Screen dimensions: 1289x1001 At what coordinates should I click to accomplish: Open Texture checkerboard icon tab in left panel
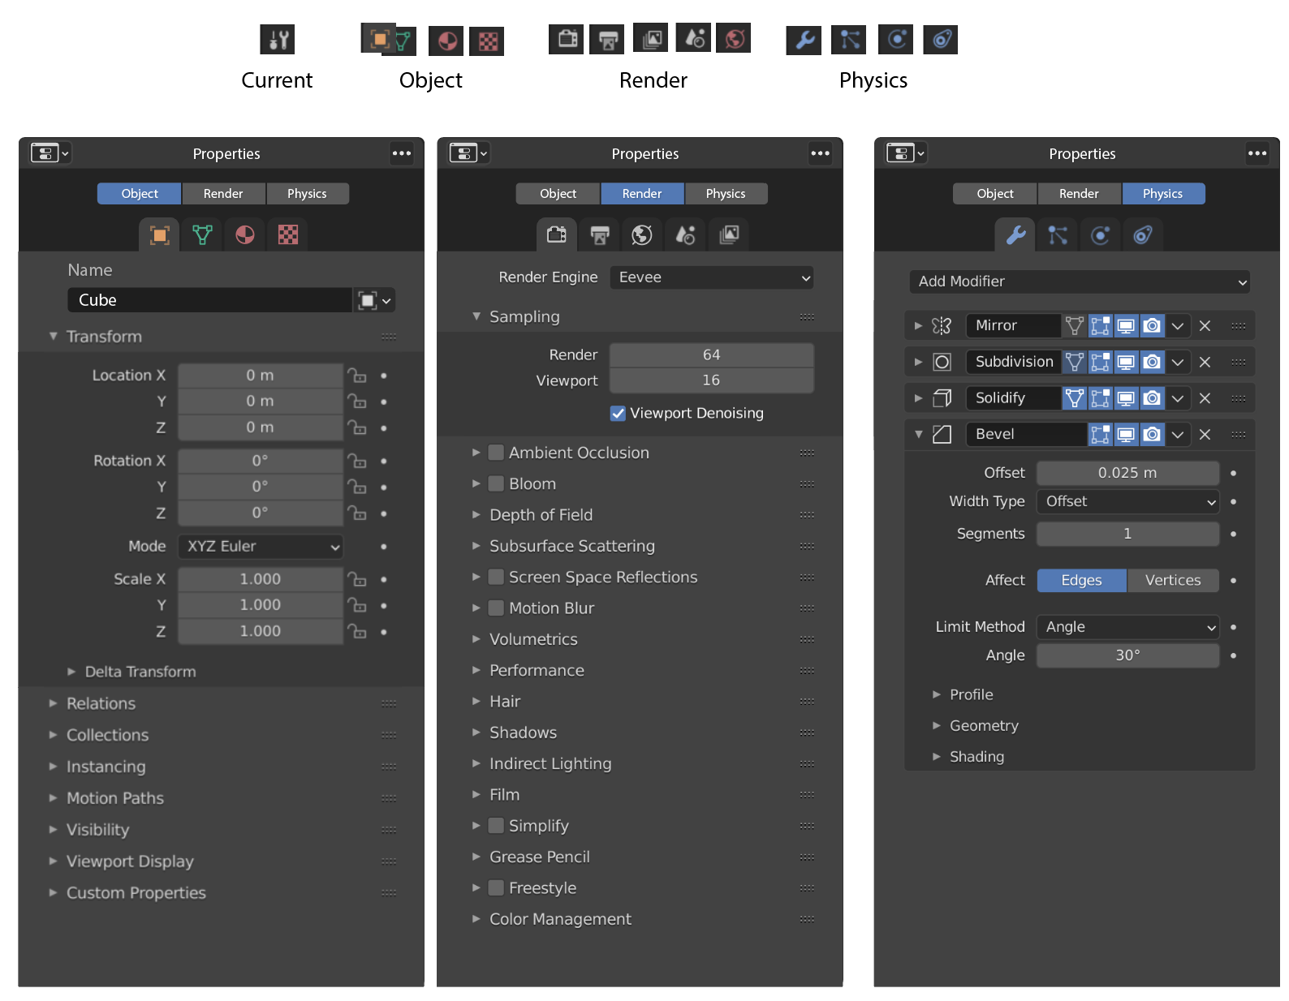288,235
